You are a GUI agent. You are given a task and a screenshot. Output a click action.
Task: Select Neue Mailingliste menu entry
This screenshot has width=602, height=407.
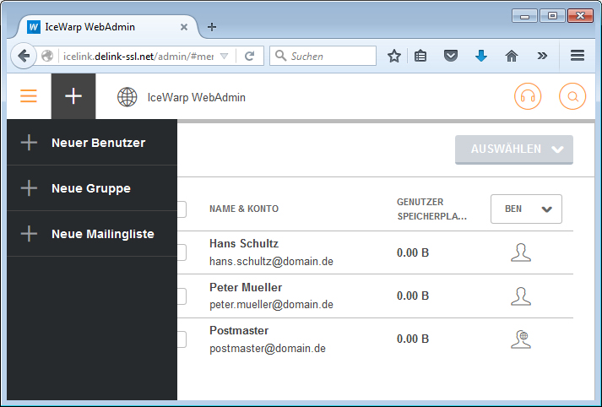(x=102, y=234)
